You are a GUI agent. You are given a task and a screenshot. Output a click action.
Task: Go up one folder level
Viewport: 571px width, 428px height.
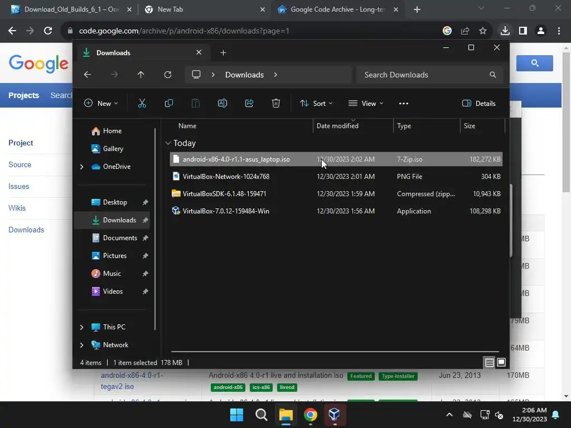point(141,75)
